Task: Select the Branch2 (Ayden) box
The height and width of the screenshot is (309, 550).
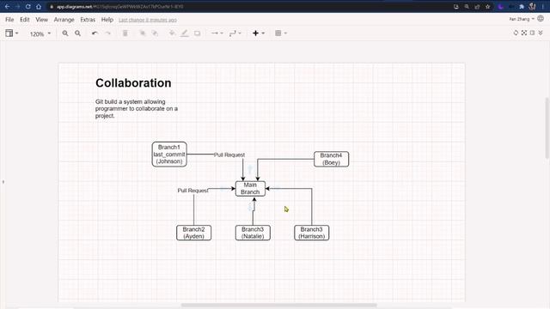Action: tap(193, 233)
